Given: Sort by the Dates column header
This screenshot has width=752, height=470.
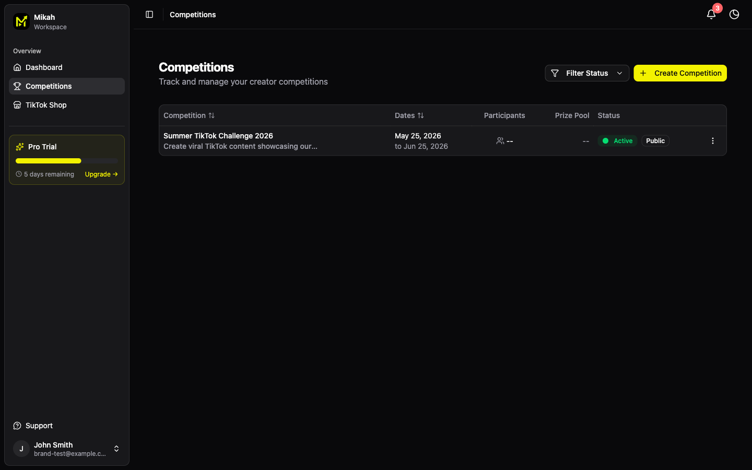Looking at the screenshot, I should tap(409, 115).
